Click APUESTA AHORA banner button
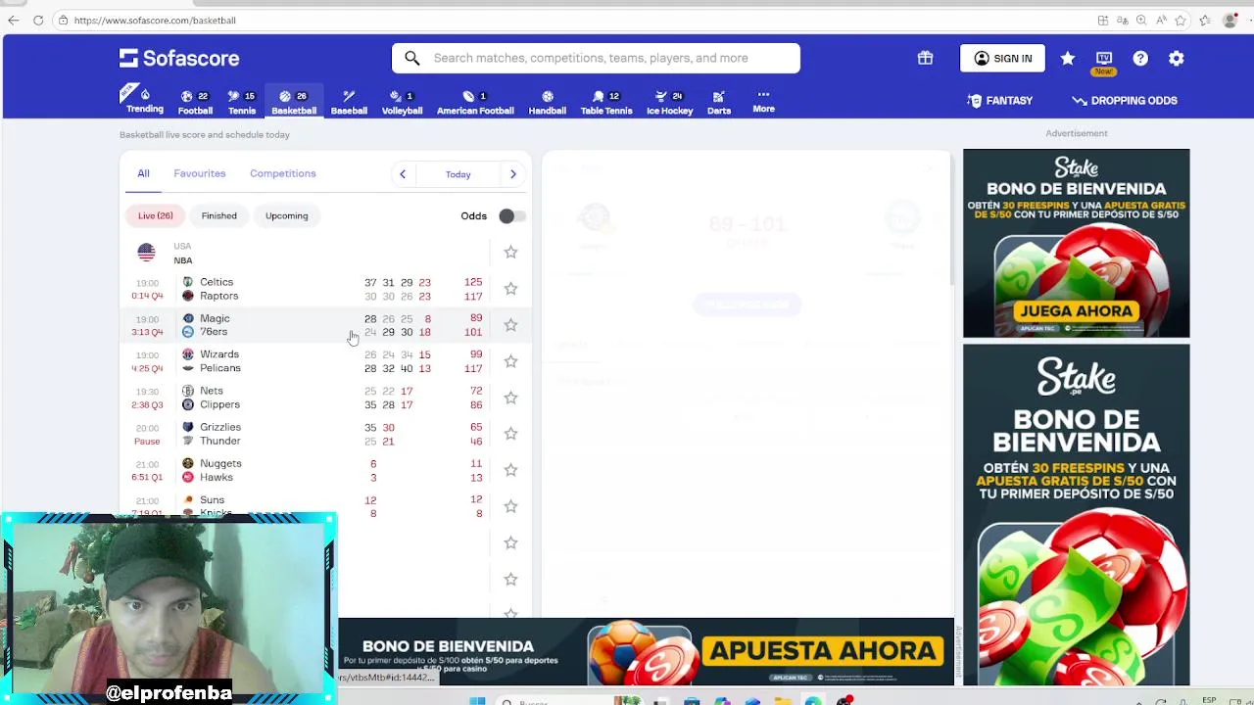 [822, 651]
